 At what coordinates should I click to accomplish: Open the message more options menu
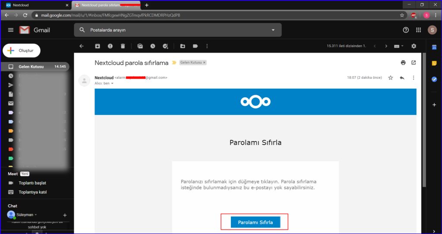414,78
